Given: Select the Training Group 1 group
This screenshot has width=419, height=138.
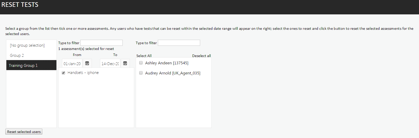Looking at the screenshot, I should click(23, 65).
